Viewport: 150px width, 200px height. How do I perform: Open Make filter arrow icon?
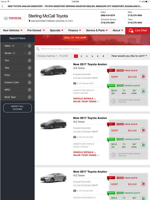click(x=29, y=46)
